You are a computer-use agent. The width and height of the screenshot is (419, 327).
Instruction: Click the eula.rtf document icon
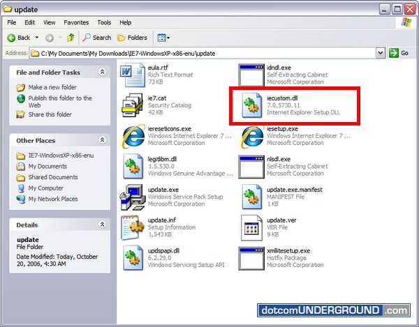coord(132,75)
